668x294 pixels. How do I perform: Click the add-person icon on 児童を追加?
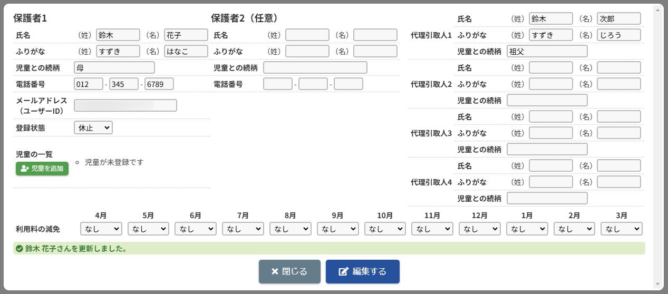click(x=25, y=169)
